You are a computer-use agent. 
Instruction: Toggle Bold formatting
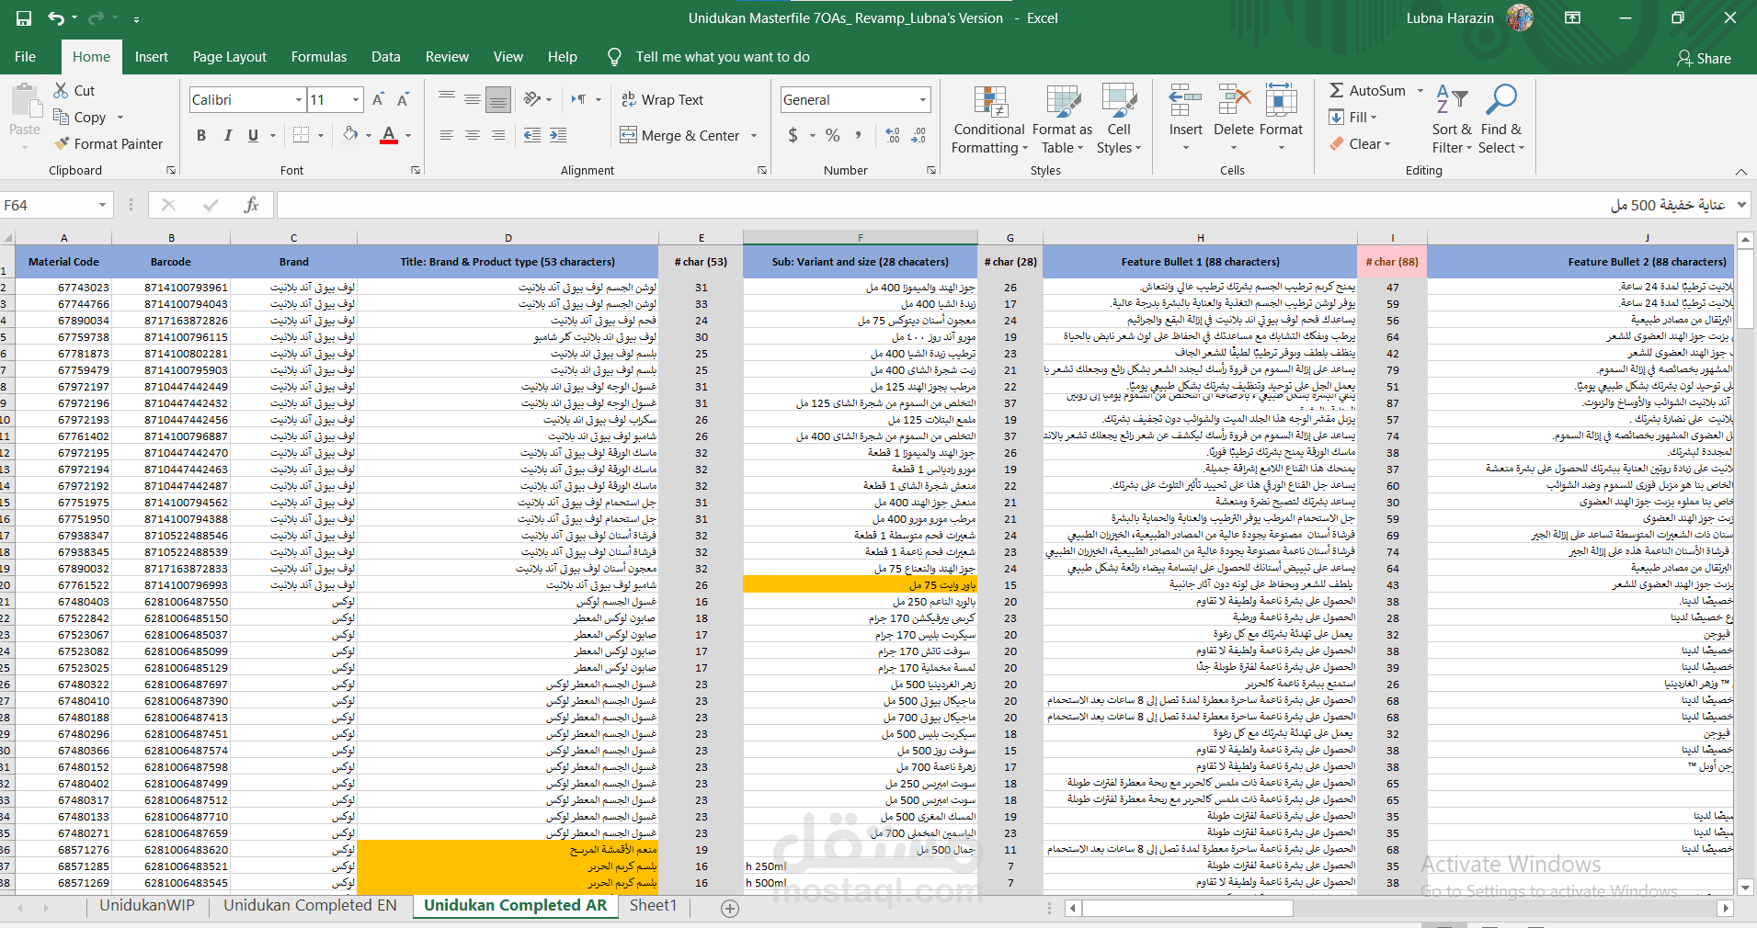(x=201, y=135)
